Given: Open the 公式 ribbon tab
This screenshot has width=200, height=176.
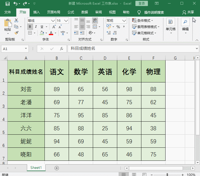Looking at the screenshot, I should coord(71,12).
